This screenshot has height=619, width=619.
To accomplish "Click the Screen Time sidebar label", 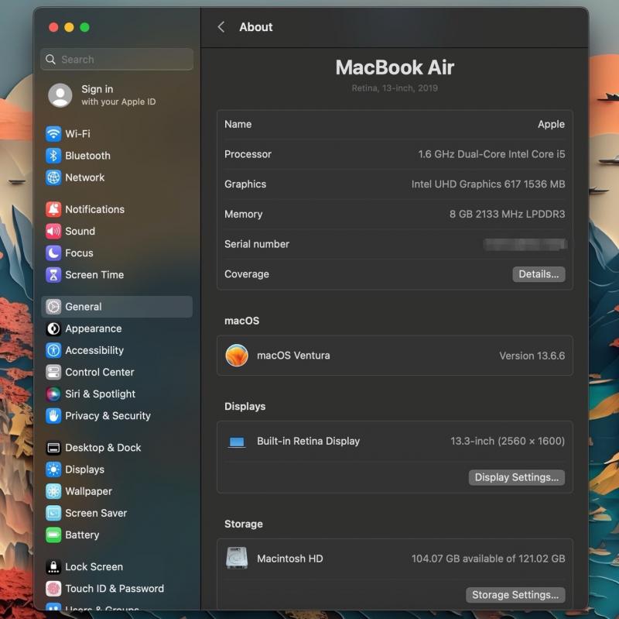I will 94,275.
